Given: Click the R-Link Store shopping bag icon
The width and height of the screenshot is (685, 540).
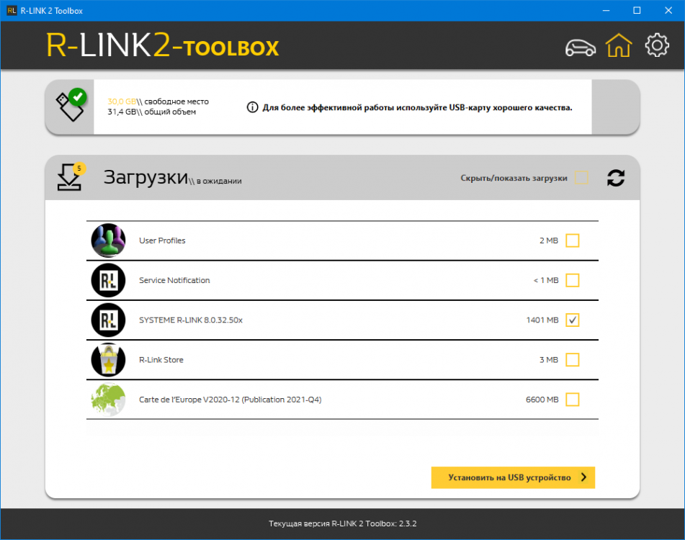Looking at the screenshot, I should pyautogui.click(x=108, y=360).
